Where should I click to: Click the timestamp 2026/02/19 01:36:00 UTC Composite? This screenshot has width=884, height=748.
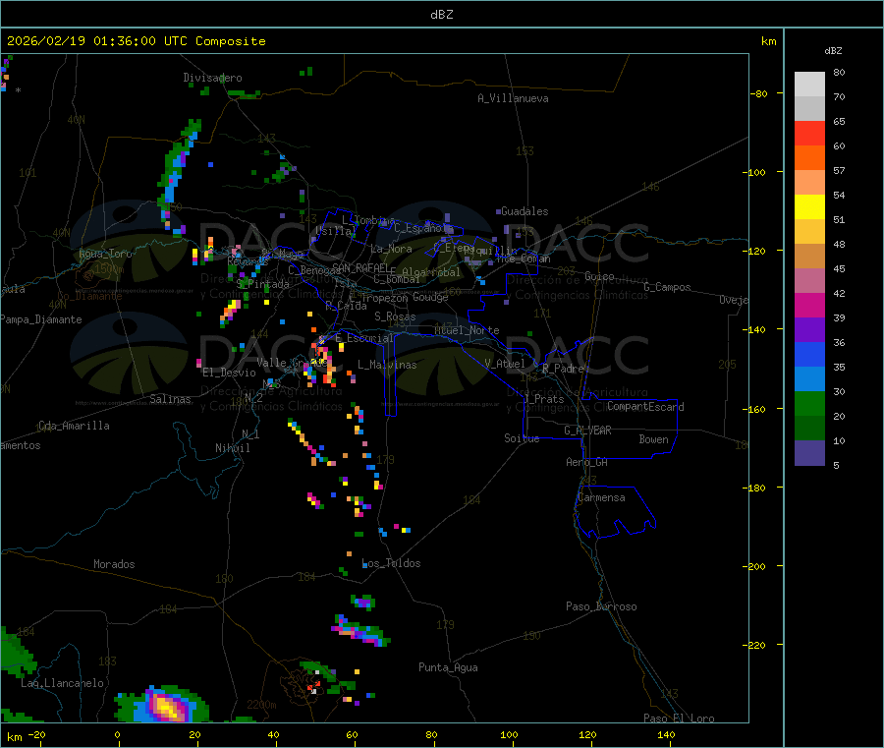(x=137, y=41)
